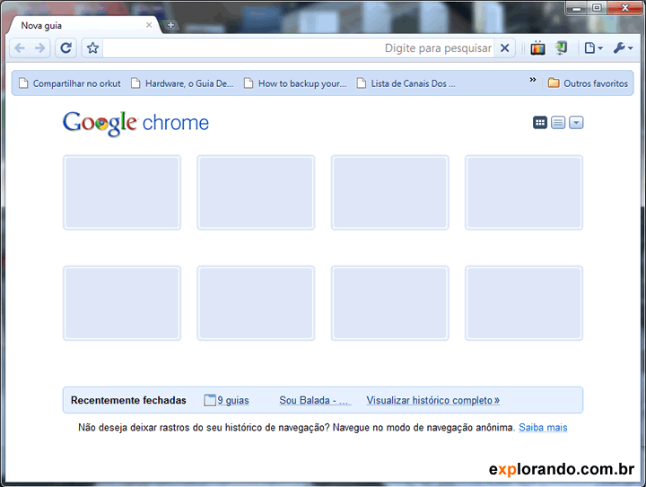Bookmark this page with the star icon
646x487 pixels.
[x=92, y=48]
